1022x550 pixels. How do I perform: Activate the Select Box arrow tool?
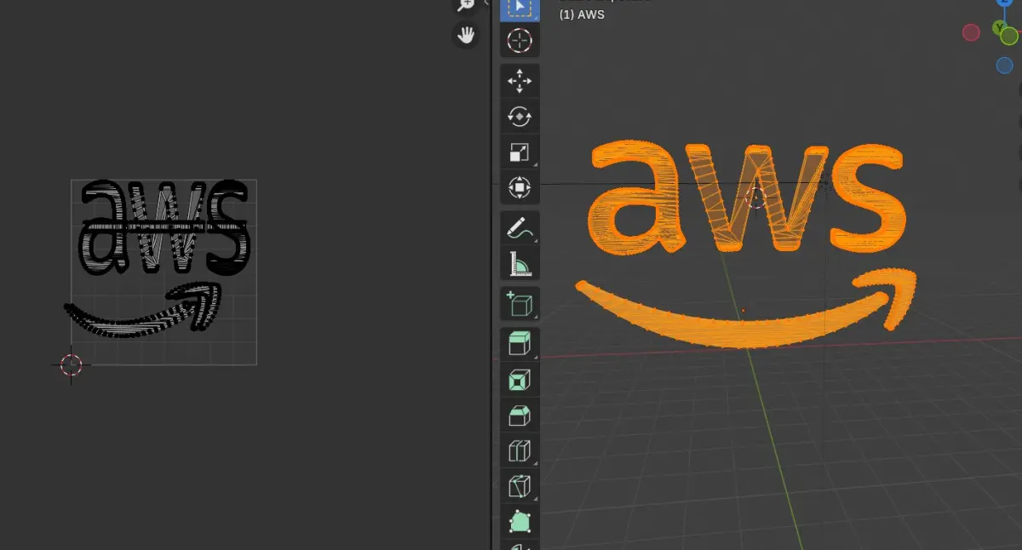click(x=519, y=9)
